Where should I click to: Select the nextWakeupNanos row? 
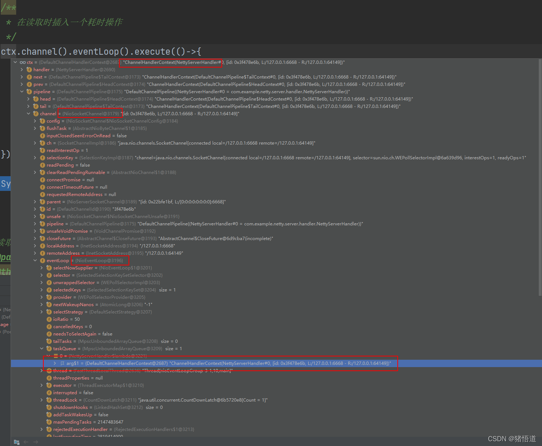275,305
